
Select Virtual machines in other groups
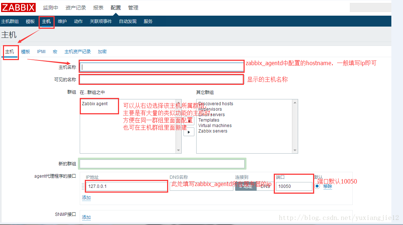click(x=215, y=126)
